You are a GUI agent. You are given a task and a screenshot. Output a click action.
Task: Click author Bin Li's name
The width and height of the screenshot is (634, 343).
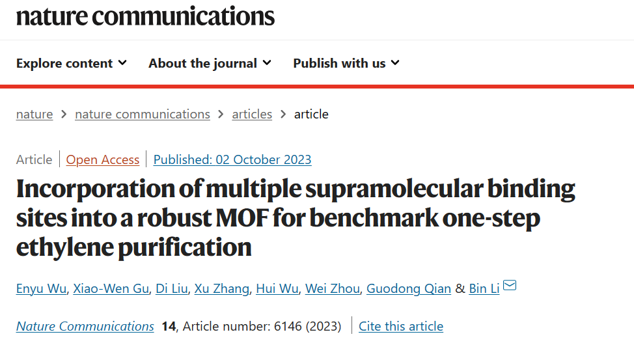484,289
